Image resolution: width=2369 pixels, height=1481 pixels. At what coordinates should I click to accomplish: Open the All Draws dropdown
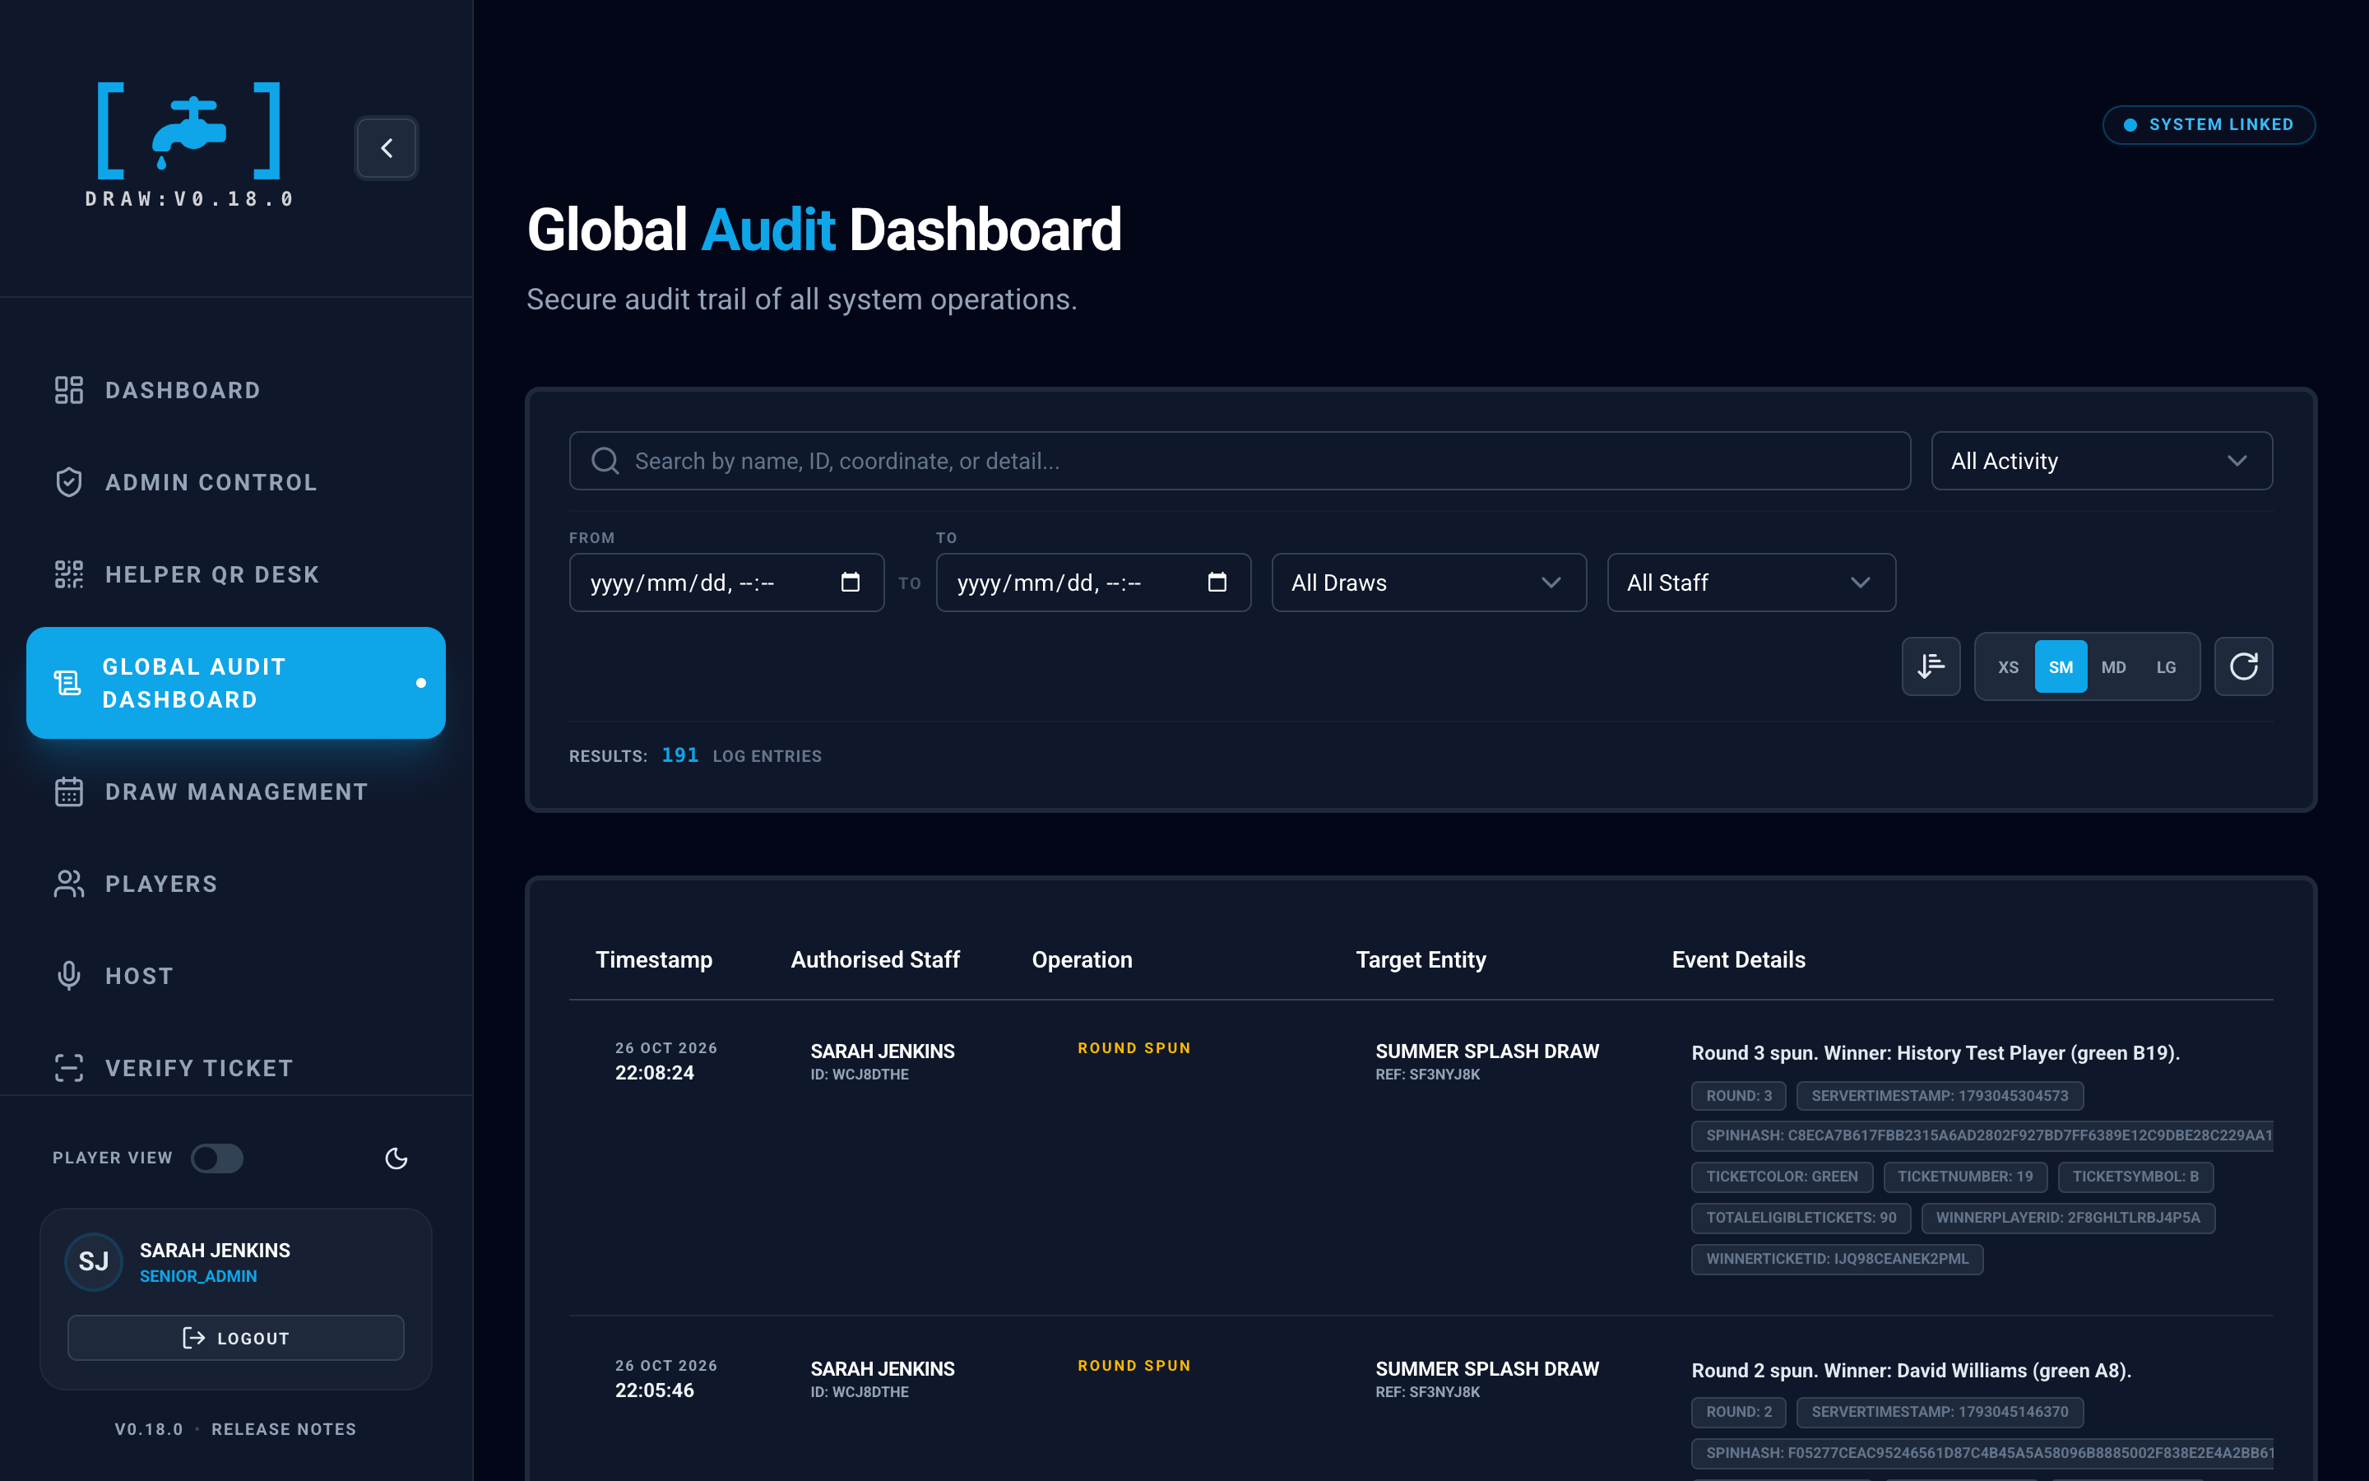coord(1428,582)
